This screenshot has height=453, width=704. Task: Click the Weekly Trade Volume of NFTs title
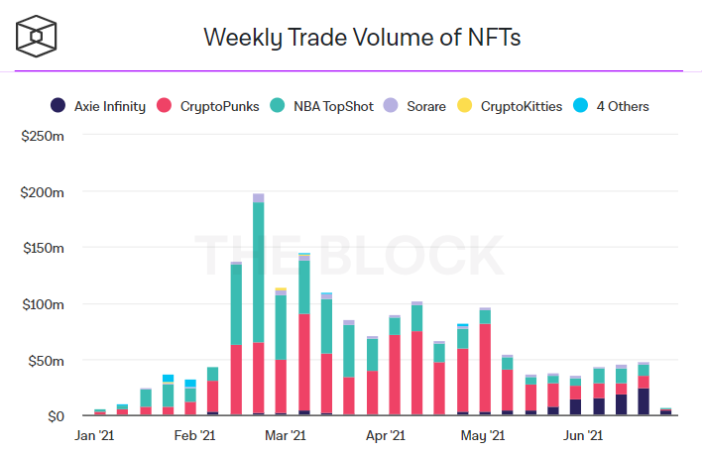(x=362, y=38)
